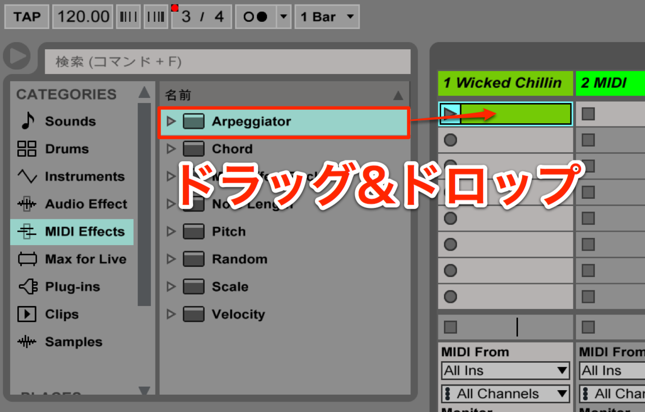The image size is (645, 412).
Task: Click the Plug-ins plug icon
Action: click(x=28, y=287)
